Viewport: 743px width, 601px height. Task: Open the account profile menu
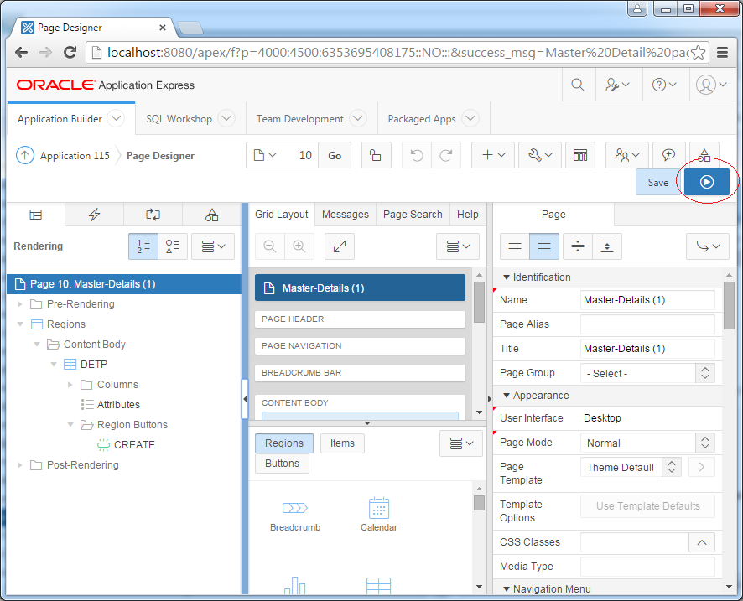[x=711, y=85]
